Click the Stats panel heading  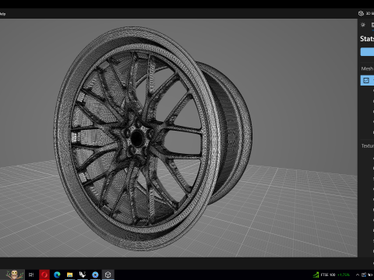coord(367,39)
